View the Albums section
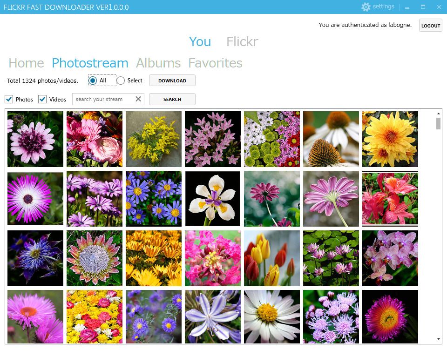Image resolution: width=447 pixels, height=363 pixels. (x=158, y=63)
